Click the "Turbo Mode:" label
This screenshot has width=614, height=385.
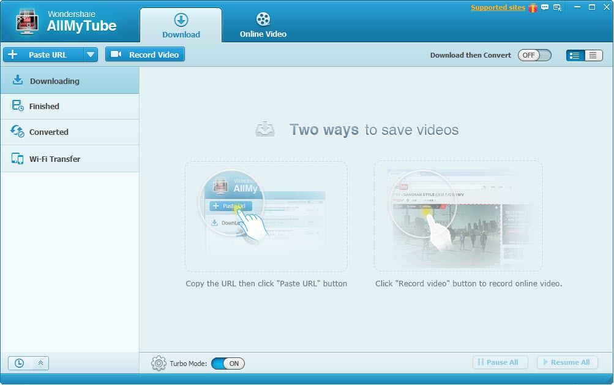click(x=189, y=364)
